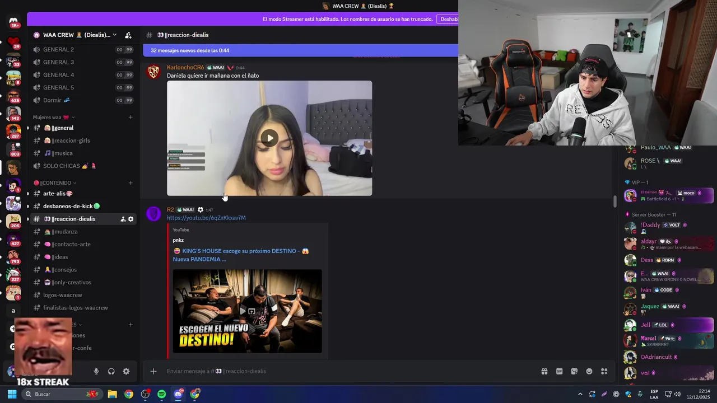Add channel to Mujeres waa category

(x=131, y=117)
